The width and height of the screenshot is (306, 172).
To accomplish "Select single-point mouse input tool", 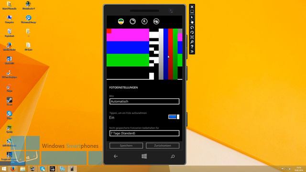I will pyautogui.click(x=192, y=17).
